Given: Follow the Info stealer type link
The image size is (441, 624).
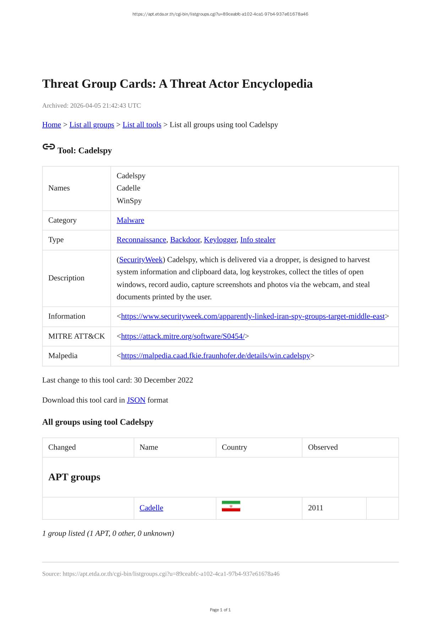Looking at the screenshot, I should [x=258, y=240].
